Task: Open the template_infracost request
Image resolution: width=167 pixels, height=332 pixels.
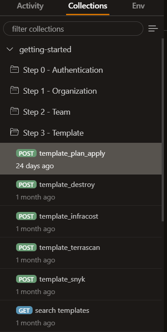Action: point(81,221)
